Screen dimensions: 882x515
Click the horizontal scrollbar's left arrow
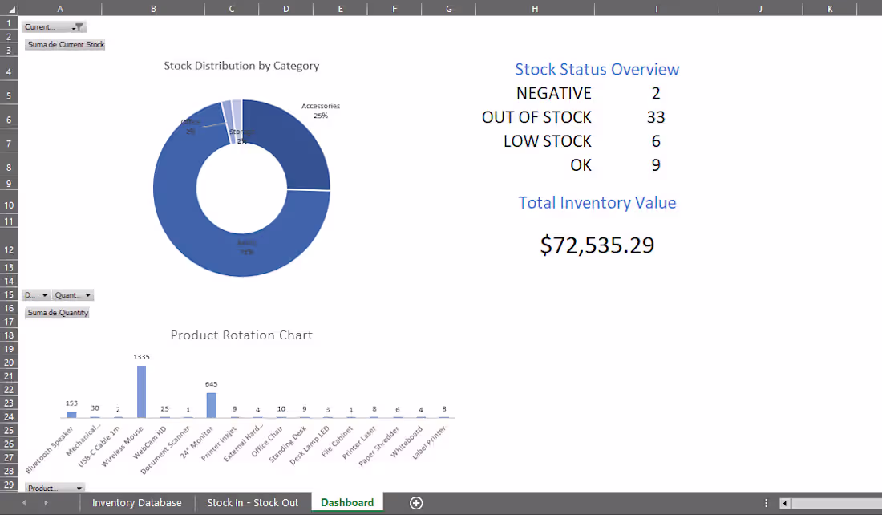(x=783, y=502)
